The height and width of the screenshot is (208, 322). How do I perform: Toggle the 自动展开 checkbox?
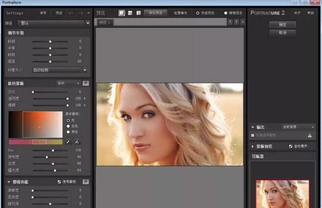(x=291, y=146)
